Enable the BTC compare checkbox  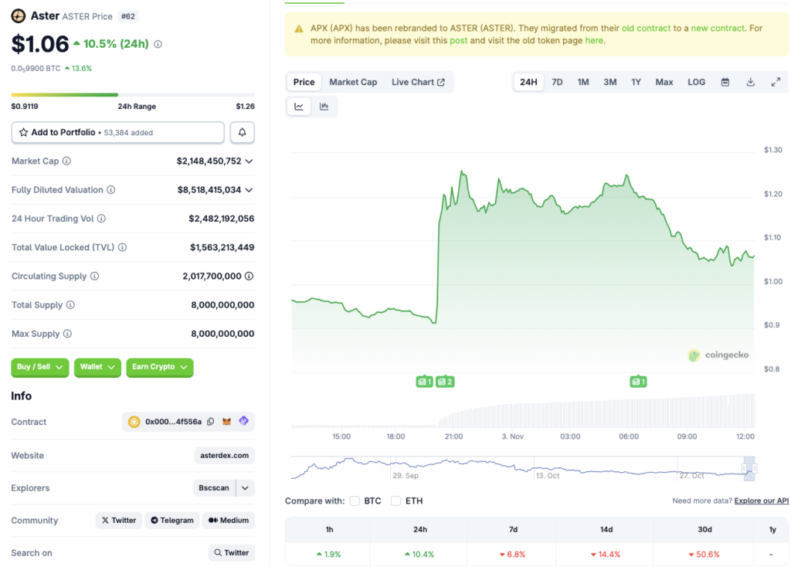(x=355, y=501)
